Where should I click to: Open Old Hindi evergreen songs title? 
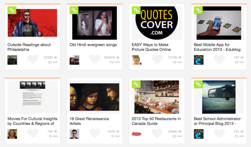tap(93, 45)
